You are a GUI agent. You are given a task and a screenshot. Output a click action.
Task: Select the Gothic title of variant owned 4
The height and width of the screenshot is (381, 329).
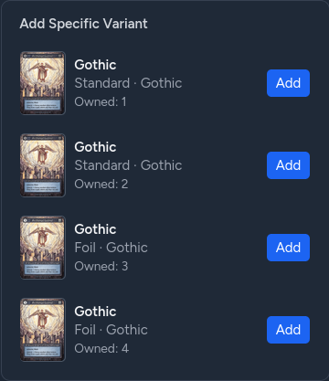[95, 312]
